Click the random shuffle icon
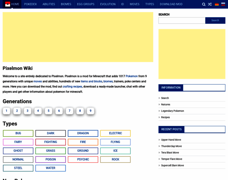Viewport: 228px width, 180px height. 210,4
